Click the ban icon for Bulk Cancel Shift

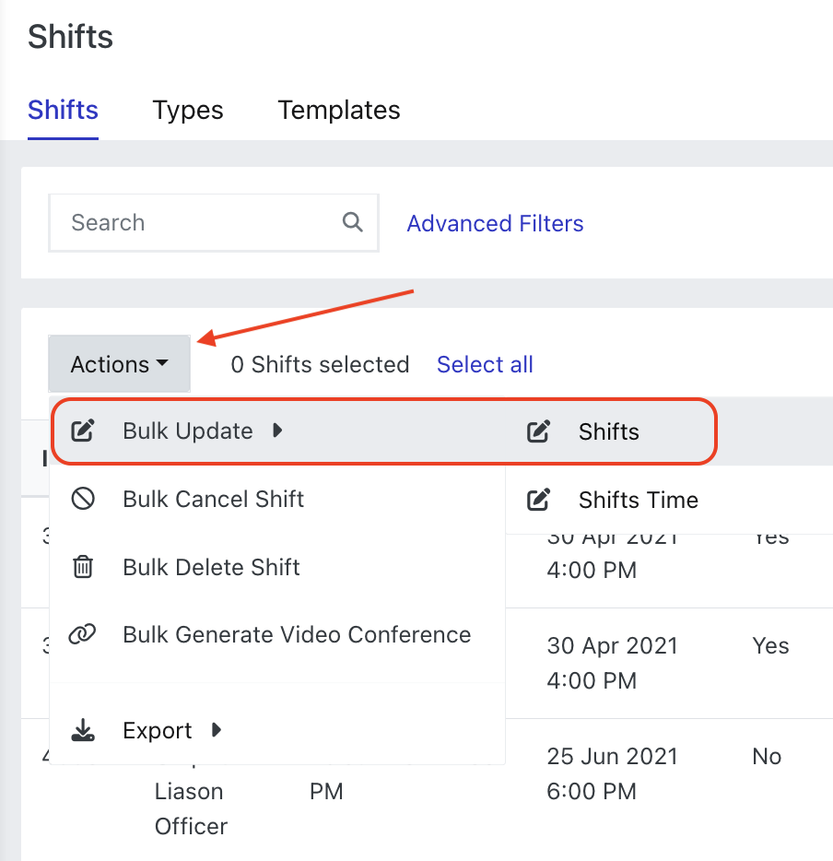click(83, 500)
